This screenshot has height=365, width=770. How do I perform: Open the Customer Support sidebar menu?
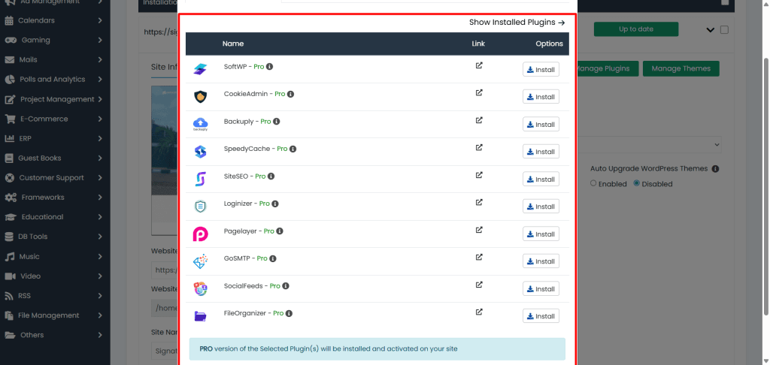[53, 177]
